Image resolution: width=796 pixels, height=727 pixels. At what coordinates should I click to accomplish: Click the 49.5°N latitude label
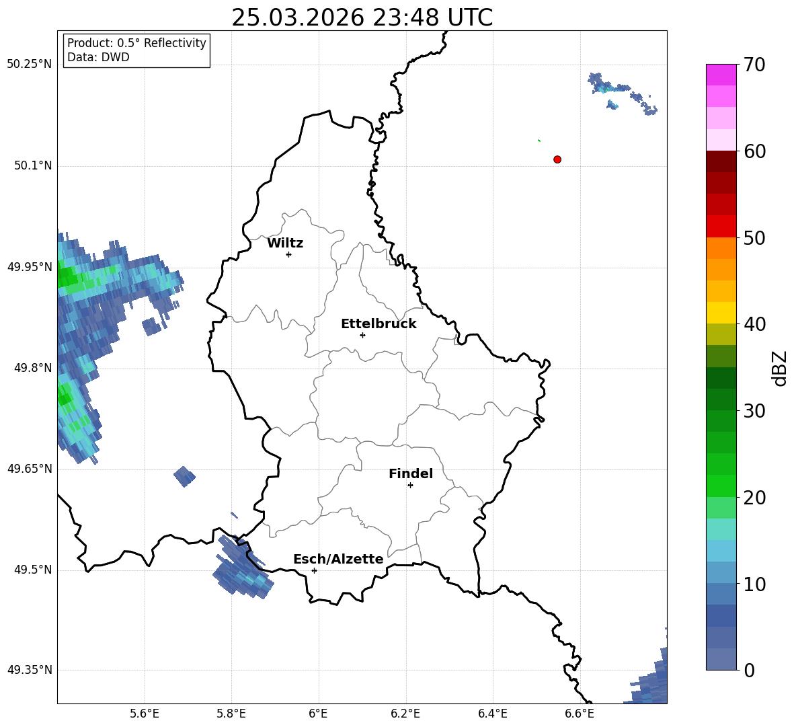point(33,570)
